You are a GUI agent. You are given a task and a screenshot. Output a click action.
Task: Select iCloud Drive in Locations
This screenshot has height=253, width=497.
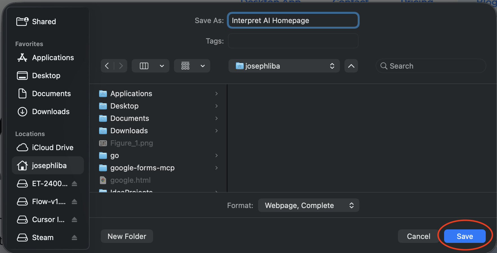tap(53, 148)
